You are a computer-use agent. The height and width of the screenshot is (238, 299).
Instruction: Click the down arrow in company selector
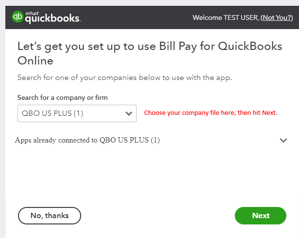[129, 113]
